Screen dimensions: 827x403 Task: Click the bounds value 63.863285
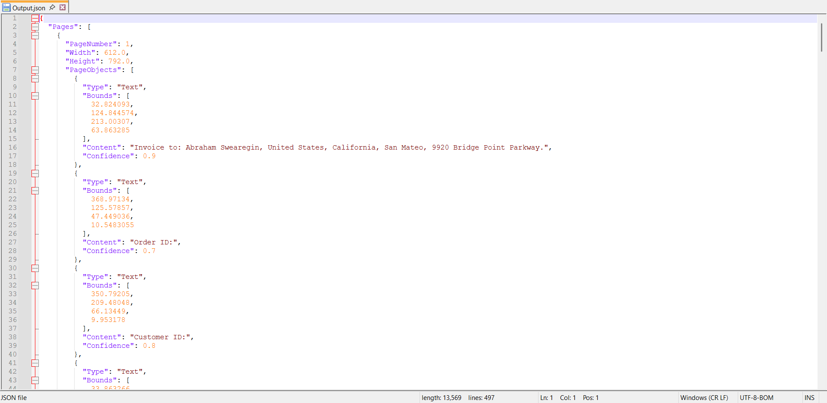tap(110, 130)
